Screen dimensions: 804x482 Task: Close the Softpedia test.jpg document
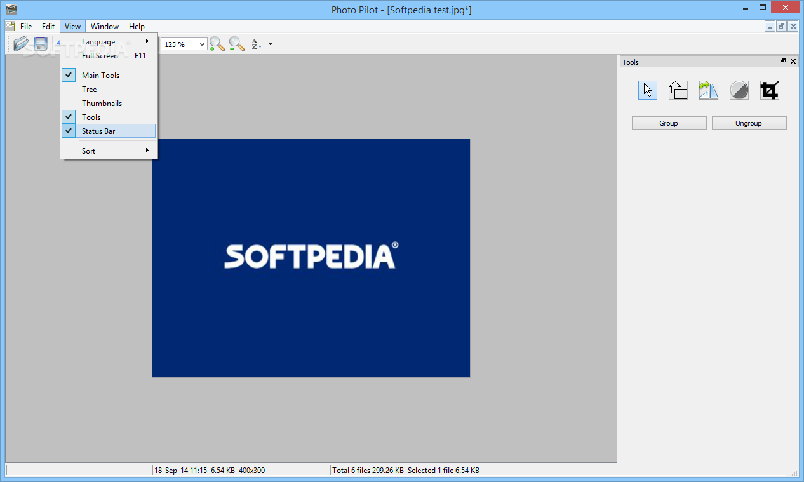pos(793,26)
